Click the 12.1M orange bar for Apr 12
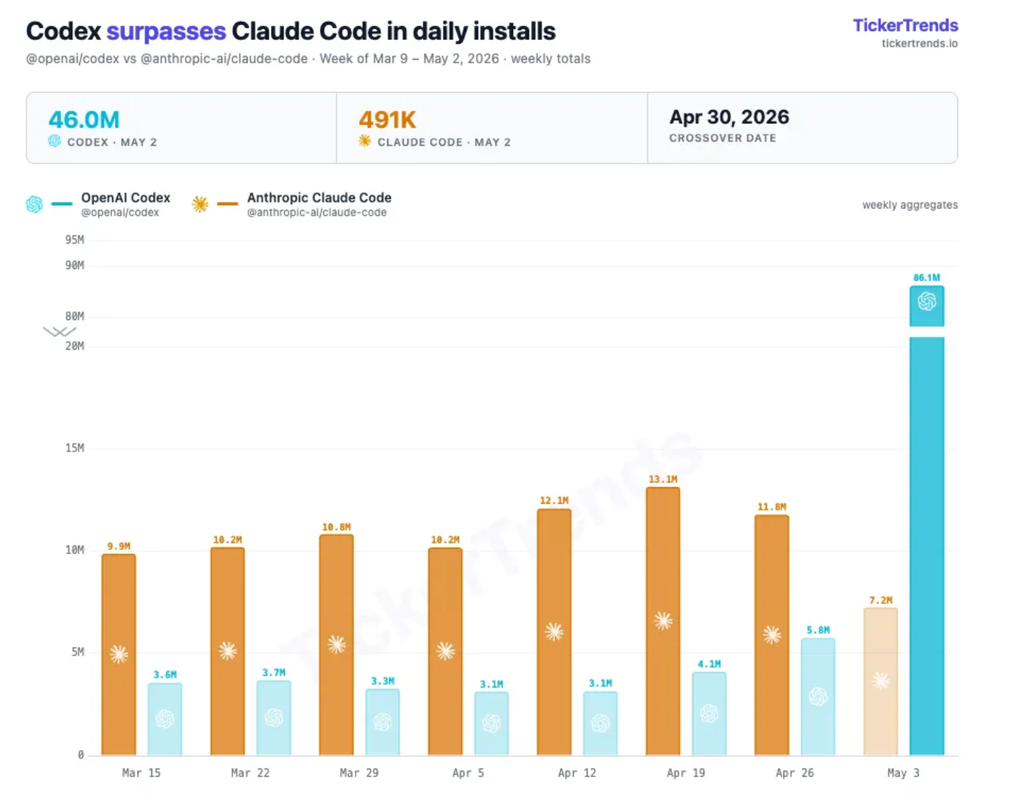Viewport: 1018px width, 794px height. click(x=554, y=632)
